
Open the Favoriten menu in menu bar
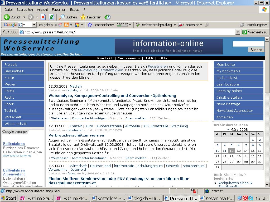pos(59,10)
